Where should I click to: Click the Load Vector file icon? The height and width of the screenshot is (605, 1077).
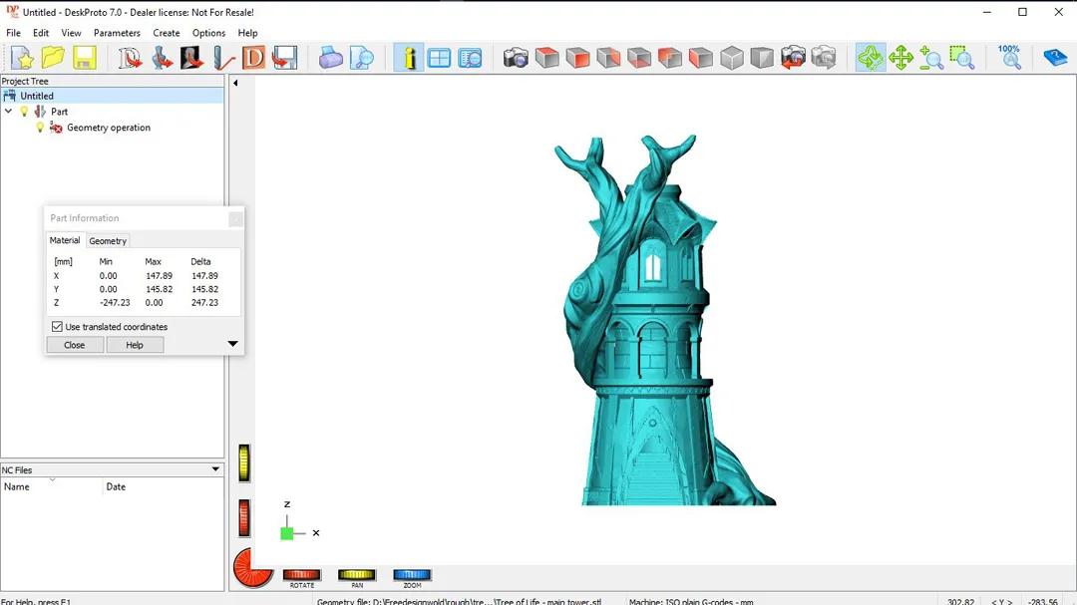[129, 58]
